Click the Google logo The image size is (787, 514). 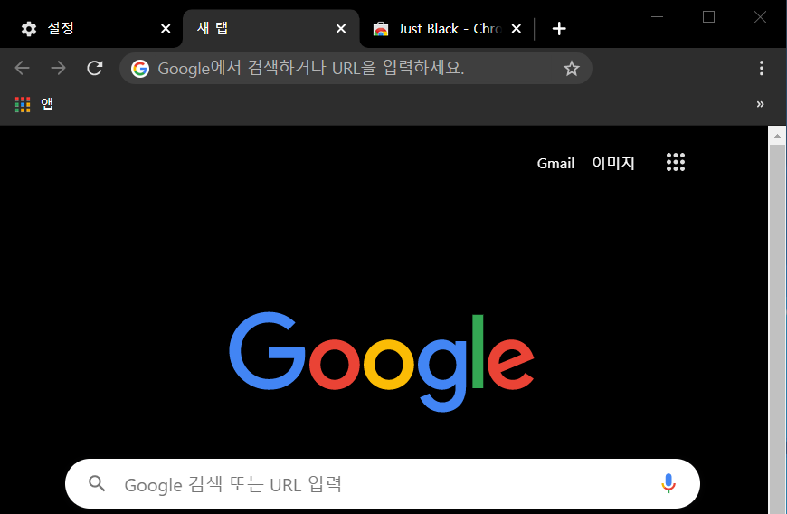click(382, 361)
